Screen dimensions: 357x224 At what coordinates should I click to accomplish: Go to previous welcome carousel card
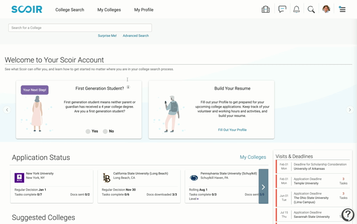tap(7, 110)
